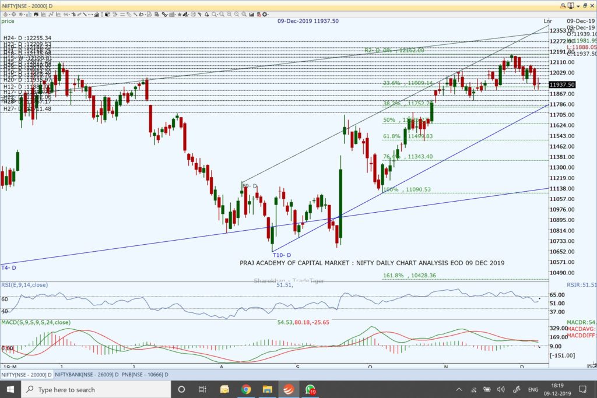The width and height of the screenshot is (597, 398).
Task: Click the monitor icon in title bar
Action: pyautogui.click(x=570, y=6)
